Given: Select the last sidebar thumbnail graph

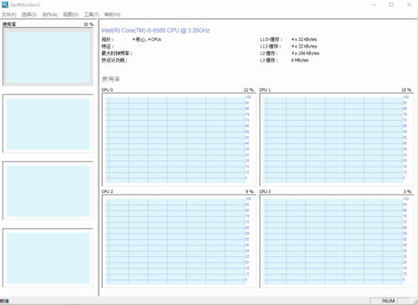Looking at the screenshot, I should point(48,258).
